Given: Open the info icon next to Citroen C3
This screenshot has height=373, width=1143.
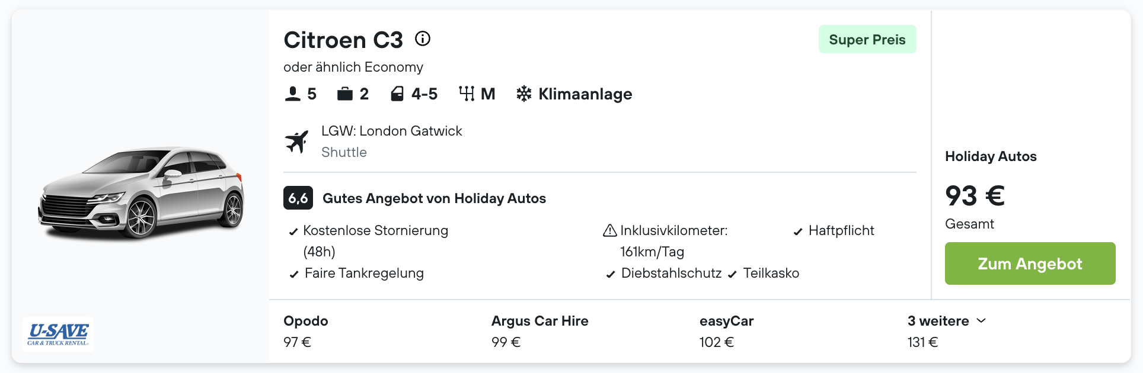Looking at the screenshot, I should (x=423, y=38).
